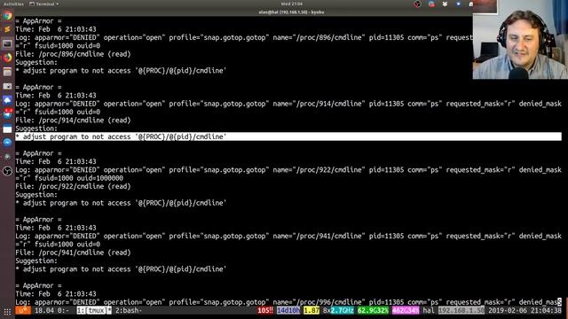
Task: Launch Sublime Text from the dock
Action: click(x=7, y=29)
